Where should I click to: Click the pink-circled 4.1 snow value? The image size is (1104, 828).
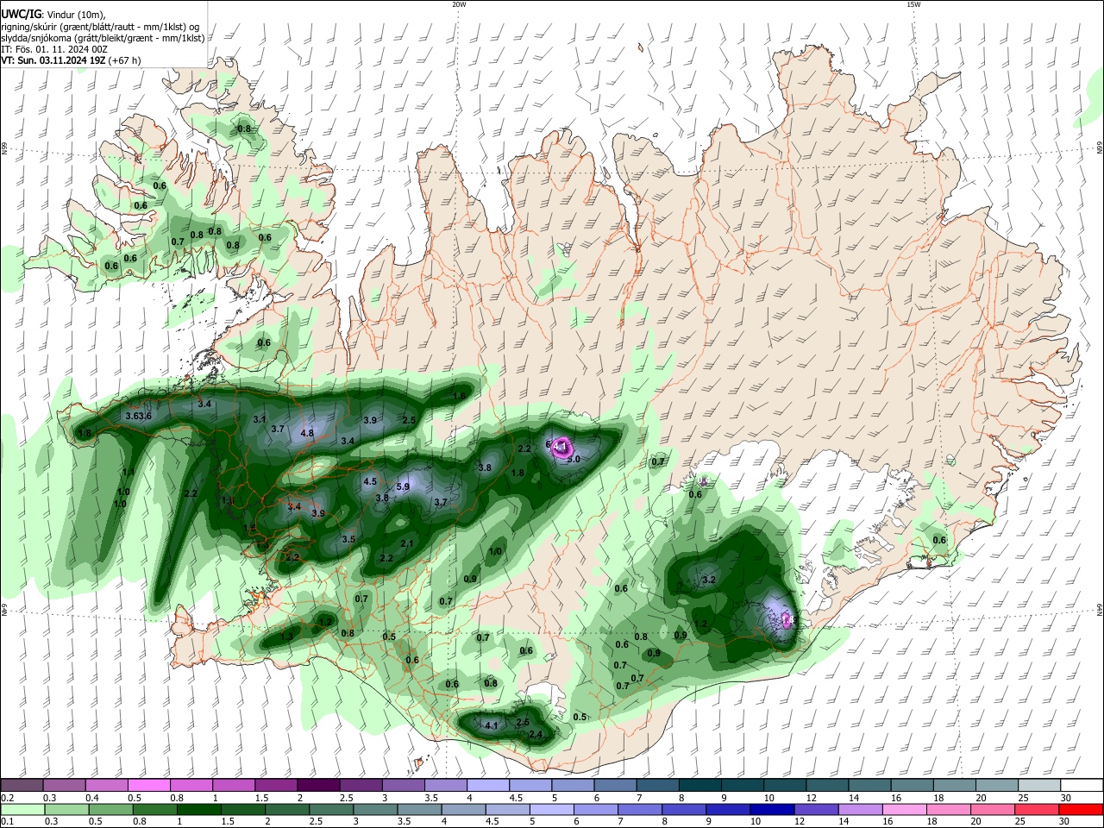(561, 446)
